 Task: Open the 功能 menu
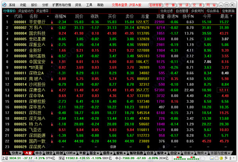[x=23, y=5]
